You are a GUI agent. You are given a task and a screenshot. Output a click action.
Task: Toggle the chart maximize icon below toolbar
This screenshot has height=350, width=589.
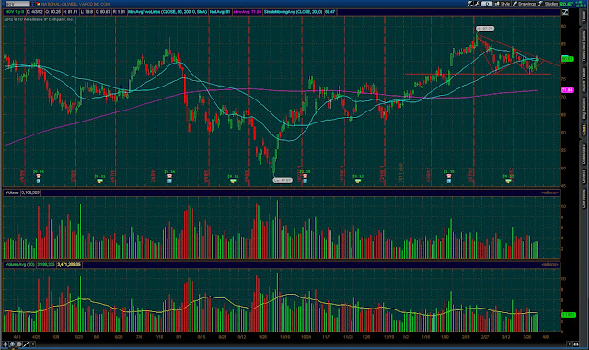pos(565,12)
